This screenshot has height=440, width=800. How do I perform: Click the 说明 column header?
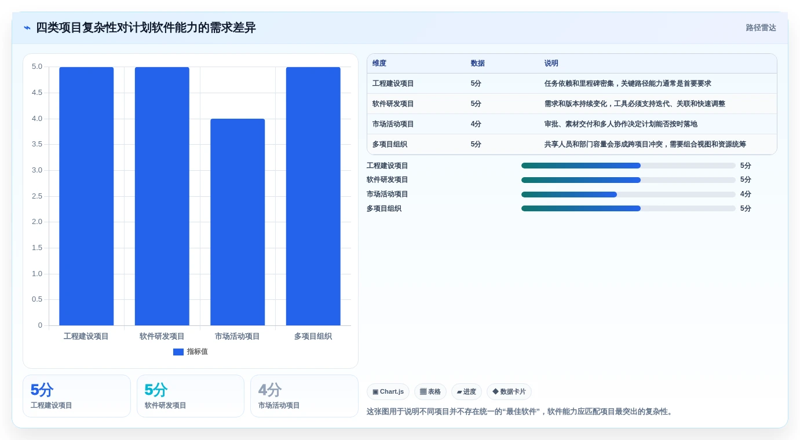tap(551, 64)
